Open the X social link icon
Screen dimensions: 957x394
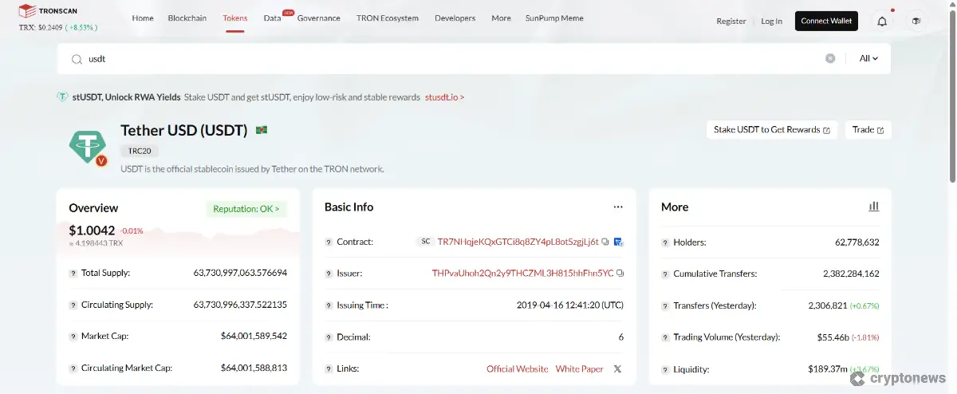[x=618, y=368]
